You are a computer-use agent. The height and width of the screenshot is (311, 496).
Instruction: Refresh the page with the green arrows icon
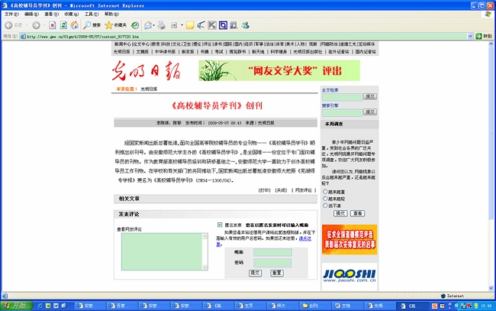(63, 25)
